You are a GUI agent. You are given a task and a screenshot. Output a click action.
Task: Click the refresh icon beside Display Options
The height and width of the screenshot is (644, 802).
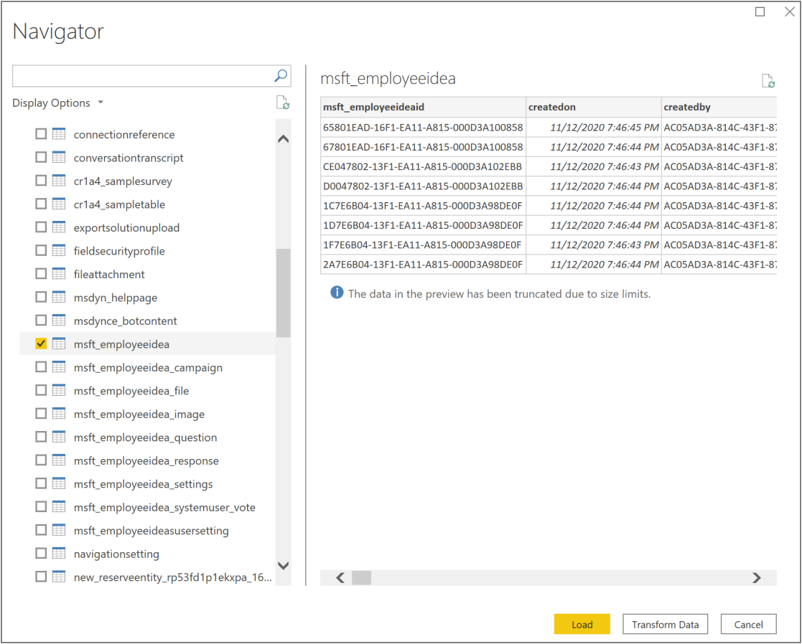[x=283, y=103]
